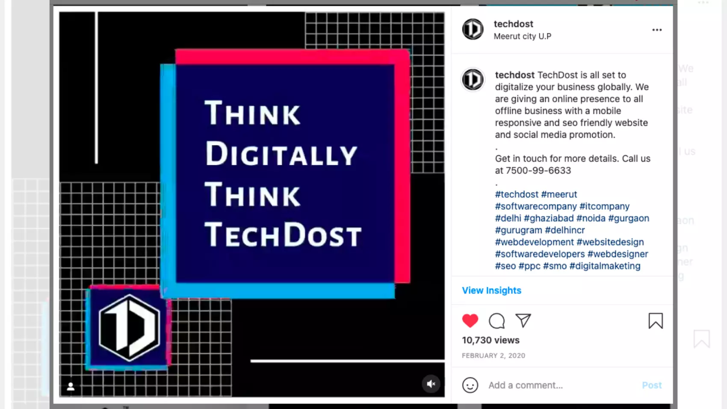Click the Post comment button
Viewport: 727px width, 409px height.
(x=652, y=385)
